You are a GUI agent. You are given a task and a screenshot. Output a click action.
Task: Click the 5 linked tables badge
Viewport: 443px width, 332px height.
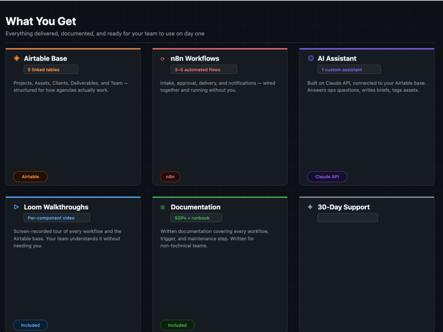pyautogui.click(x=51, y=69)
